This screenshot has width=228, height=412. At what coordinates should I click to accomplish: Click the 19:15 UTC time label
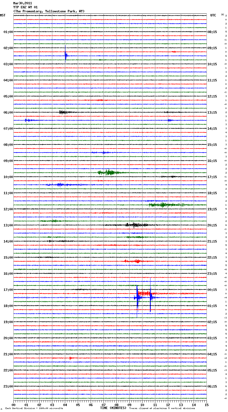click(212, 209)
